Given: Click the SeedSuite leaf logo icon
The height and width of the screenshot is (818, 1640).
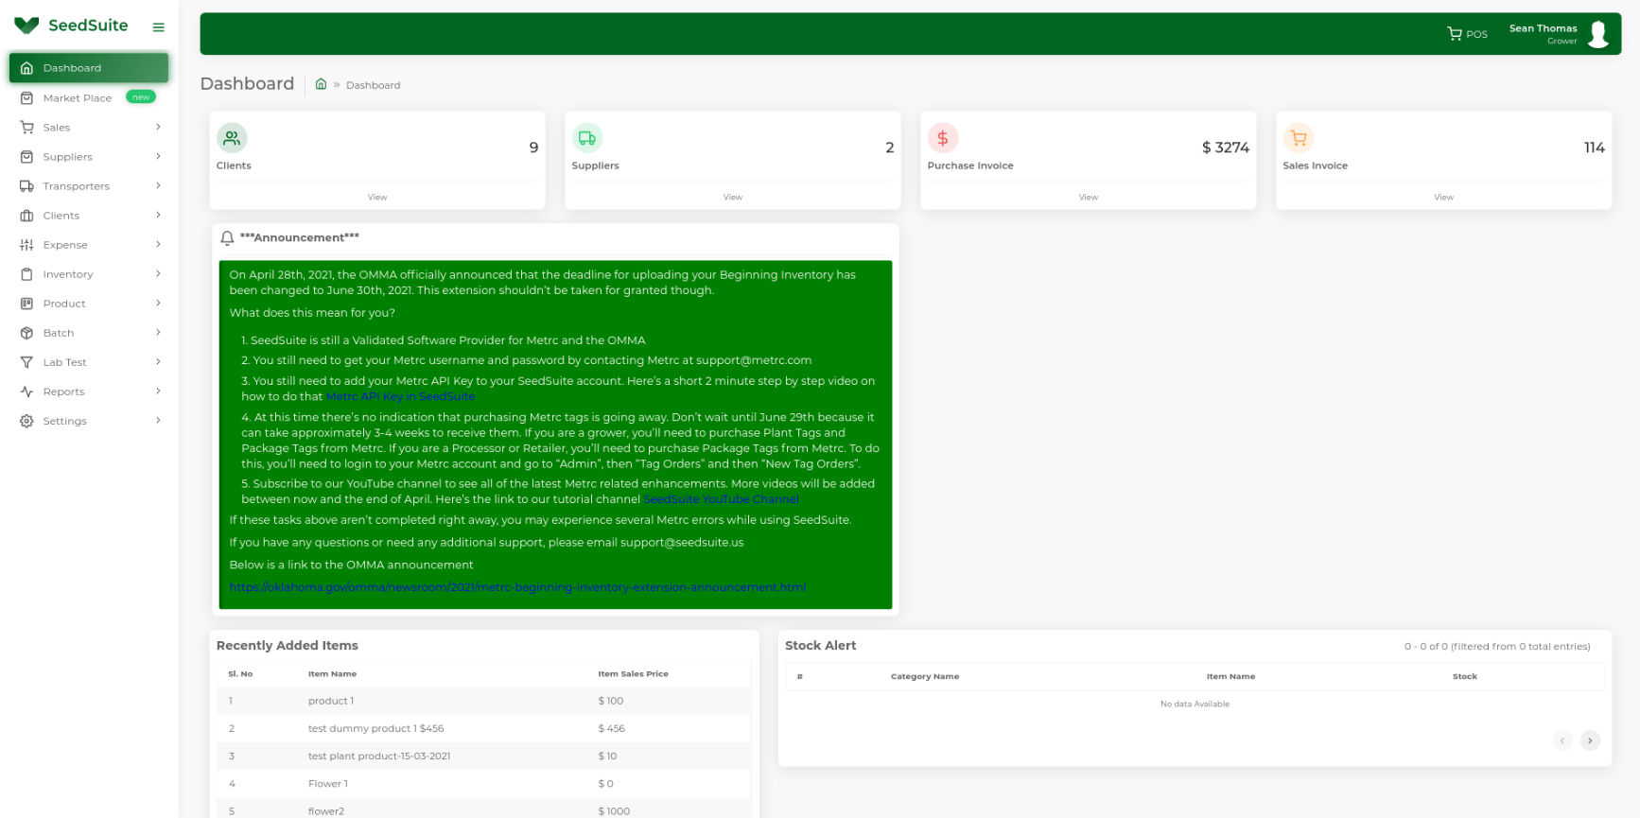Looking at the screenshot, I should point(26,26).
